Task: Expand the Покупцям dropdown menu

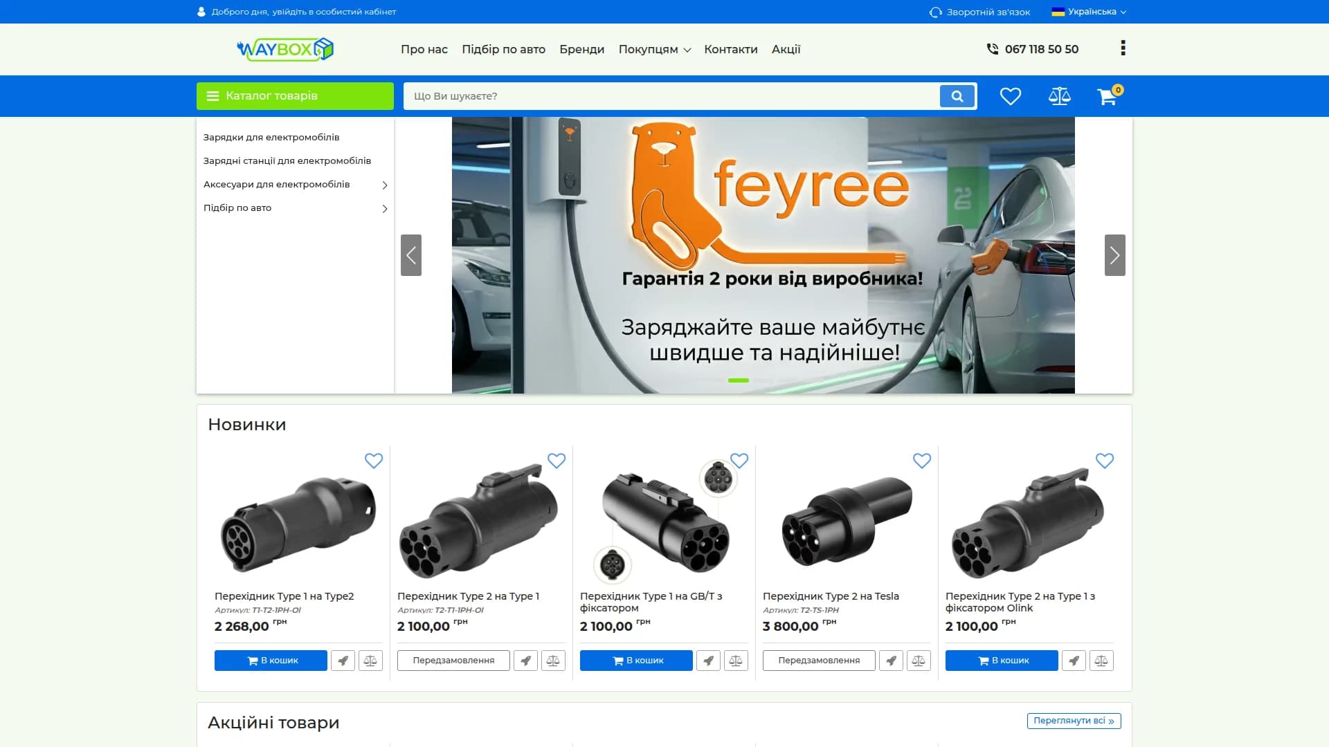Action: click(x=654, y=50)
